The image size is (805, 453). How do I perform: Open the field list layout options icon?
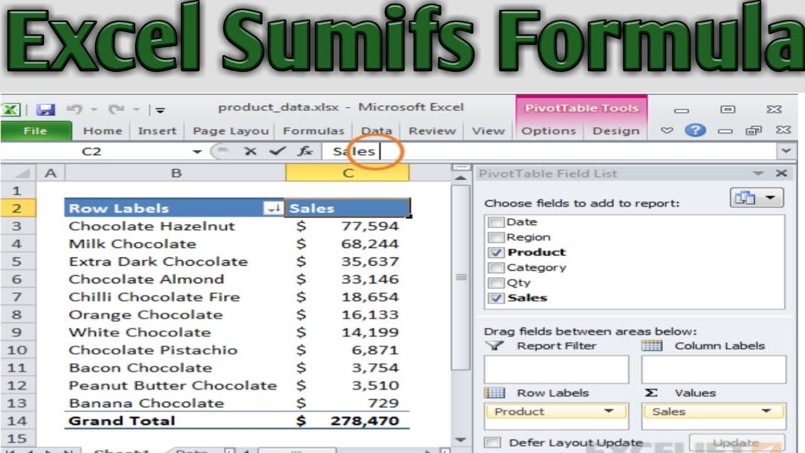pyautogui.click(x=757, y=198)
